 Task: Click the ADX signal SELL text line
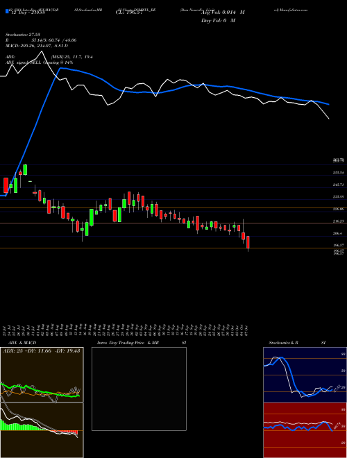tap(39, 62)
